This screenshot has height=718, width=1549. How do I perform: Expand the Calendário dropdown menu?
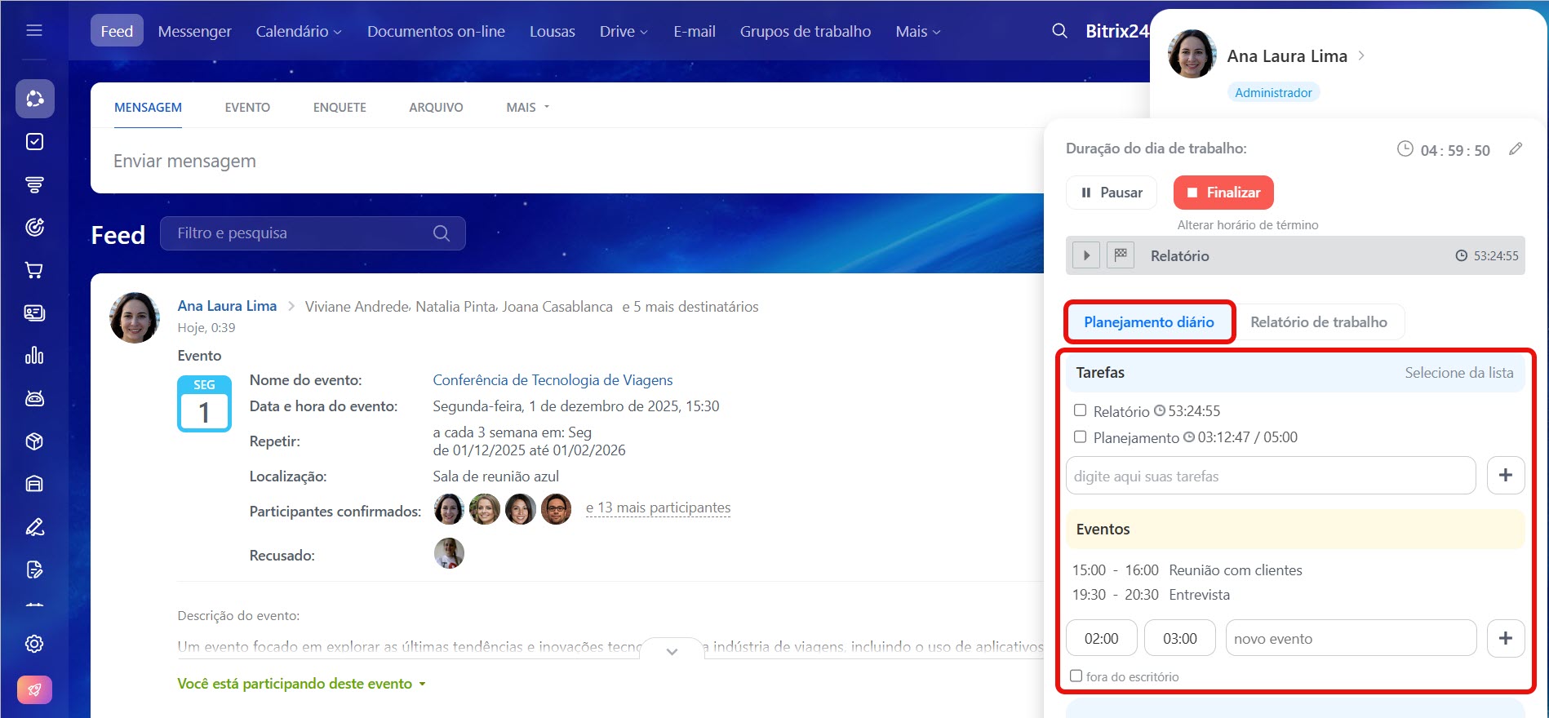point(299,31)
